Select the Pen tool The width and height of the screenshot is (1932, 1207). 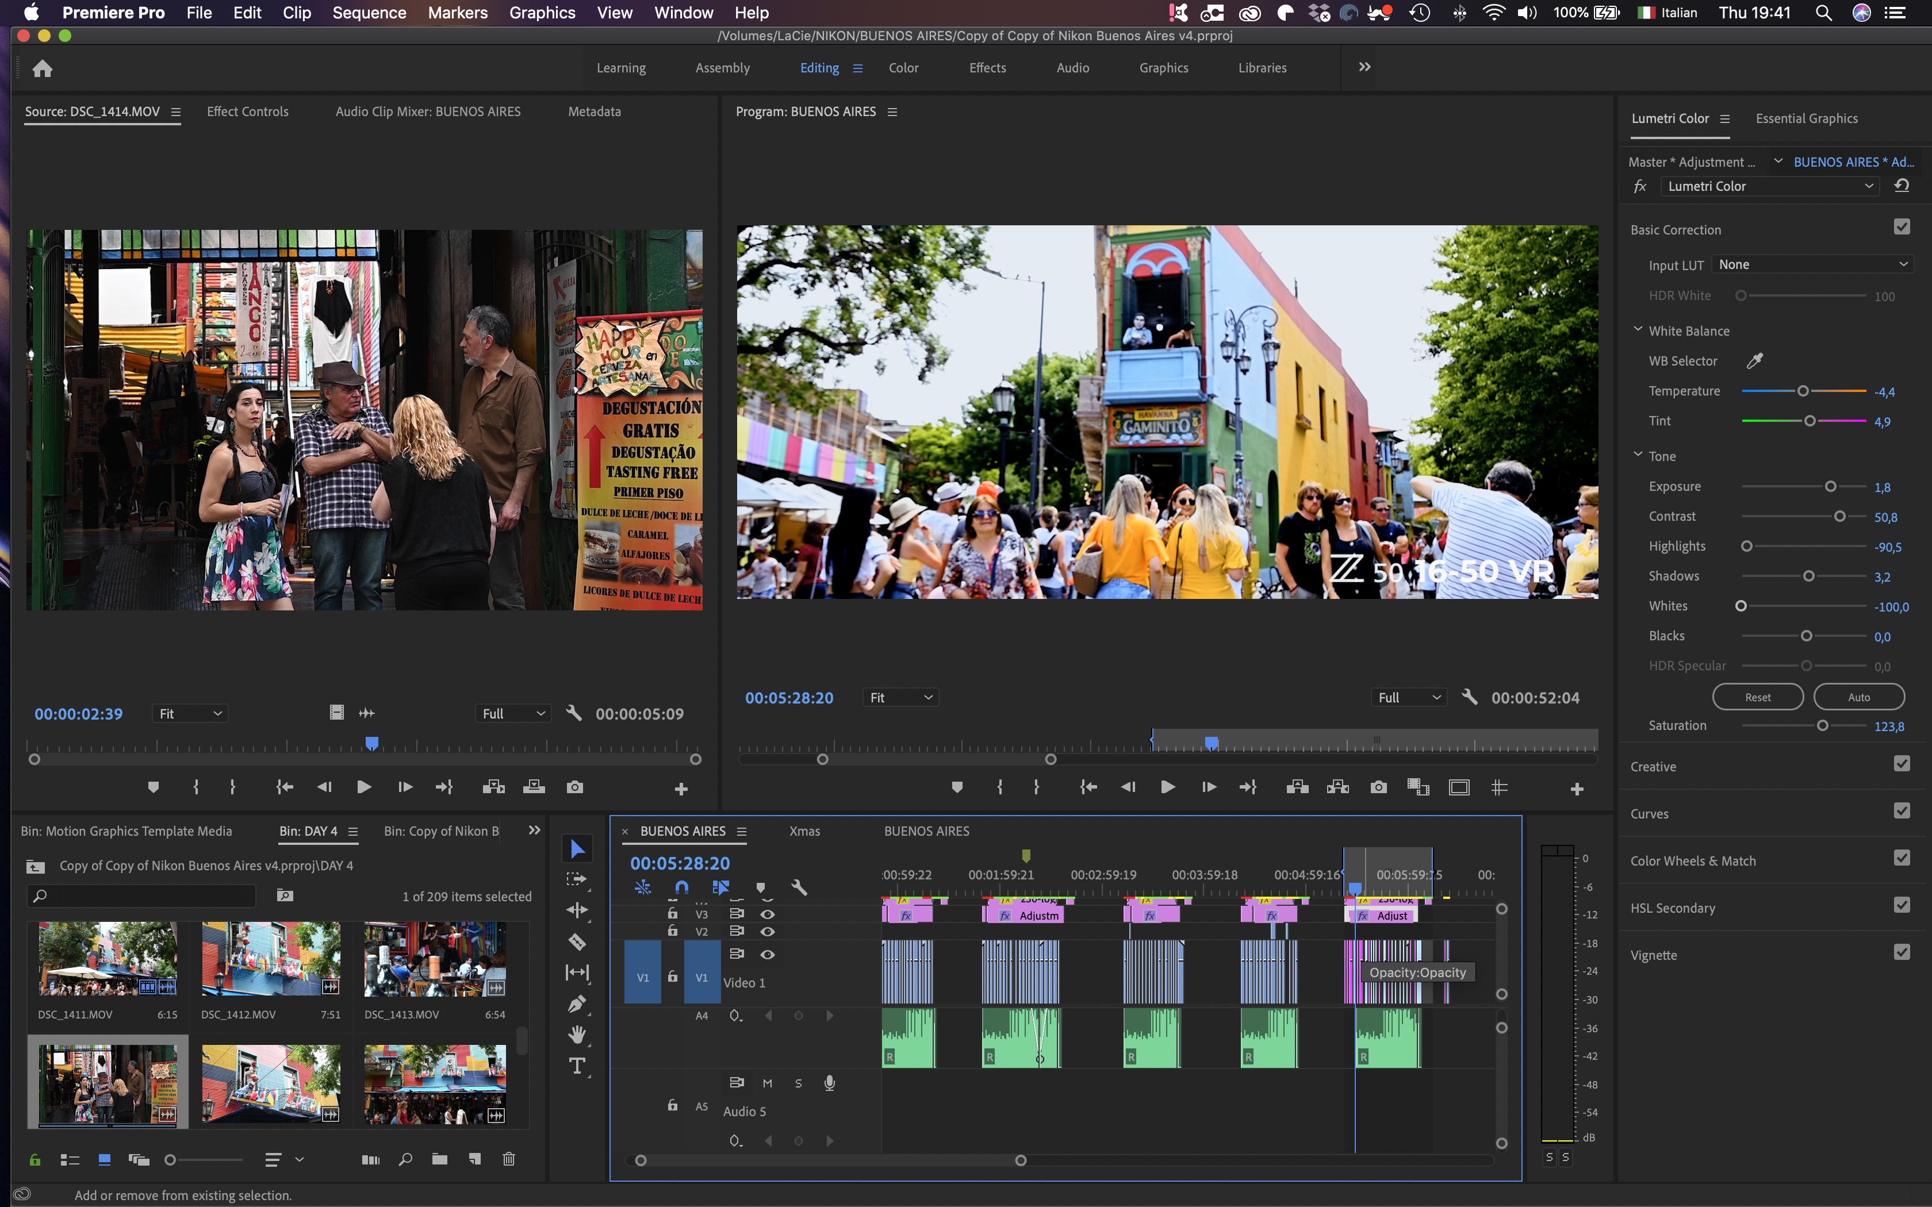click(577, 1004)
